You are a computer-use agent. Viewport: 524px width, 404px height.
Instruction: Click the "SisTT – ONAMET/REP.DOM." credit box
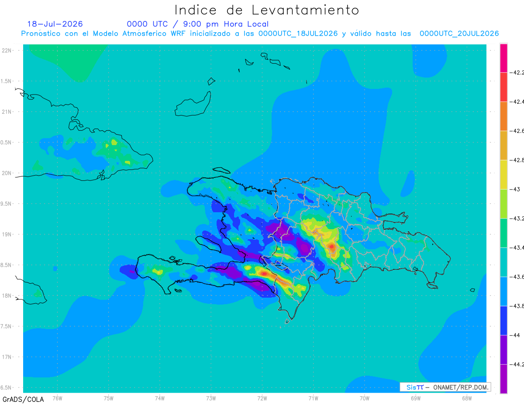(x=445, y=387)
